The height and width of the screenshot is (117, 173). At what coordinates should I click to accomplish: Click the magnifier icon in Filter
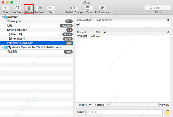(151, 8)
